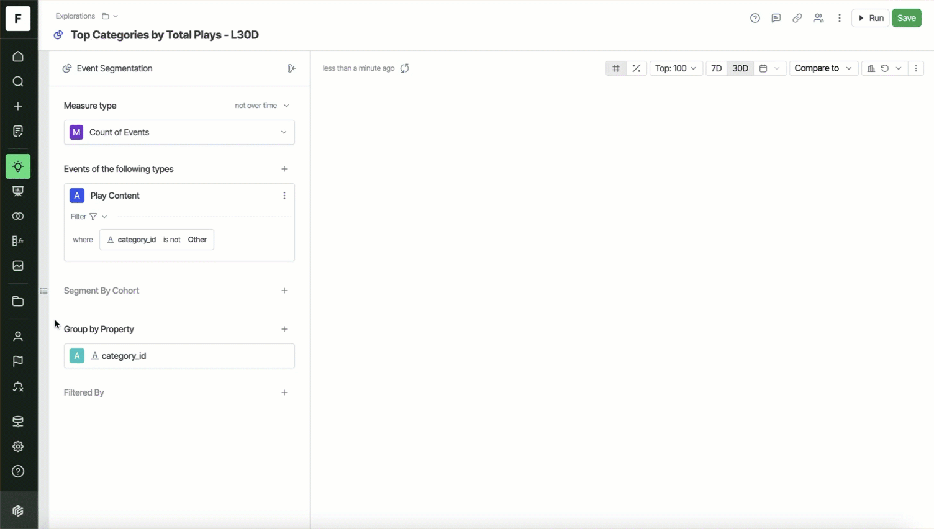Expand the Filter dropdown under Play Content
The height and width of the screenshot is (529, 934).
point(89,217)
